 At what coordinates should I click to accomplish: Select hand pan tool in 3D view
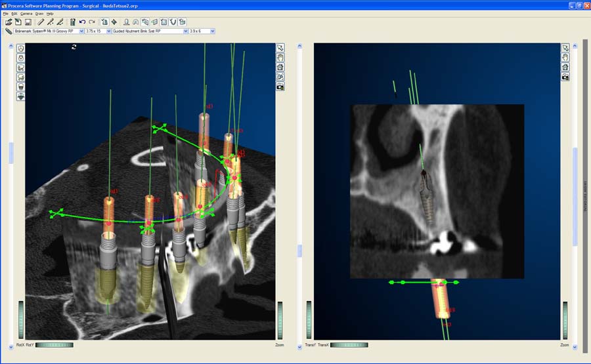click(280, 58)
